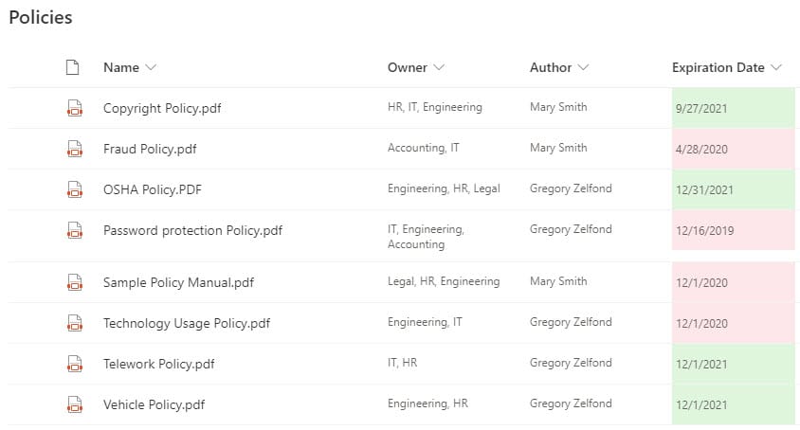Viewport: 800px width, 430px height.
Task: Click the file type column header icon
Action: tap(72, 67)
